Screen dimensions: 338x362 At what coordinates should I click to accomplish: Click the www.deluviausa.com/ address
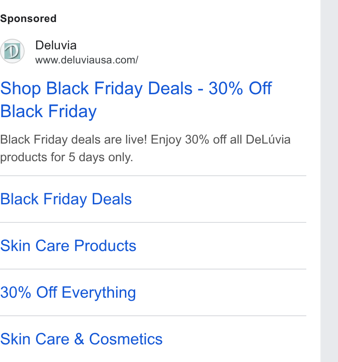(87, 60)
